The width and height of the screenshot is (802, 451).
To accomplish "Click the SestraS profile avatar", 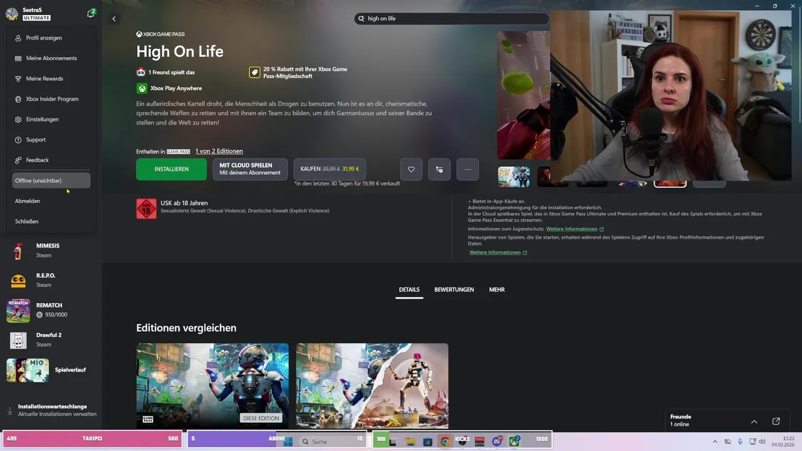I will point(12,14).
